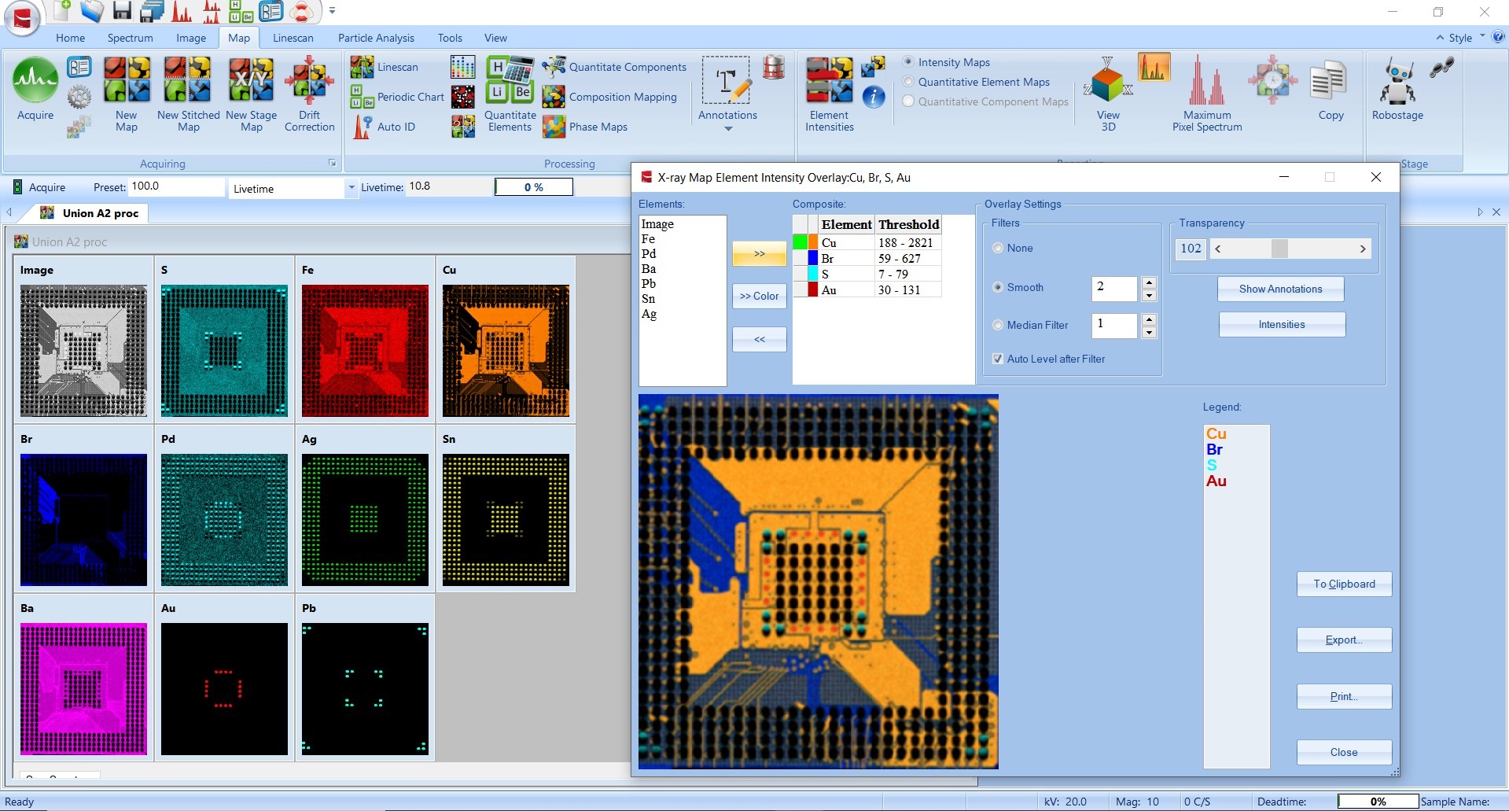Open the Tools ribbon tab
1509x811 pixels.
click(x=450, y=38)
